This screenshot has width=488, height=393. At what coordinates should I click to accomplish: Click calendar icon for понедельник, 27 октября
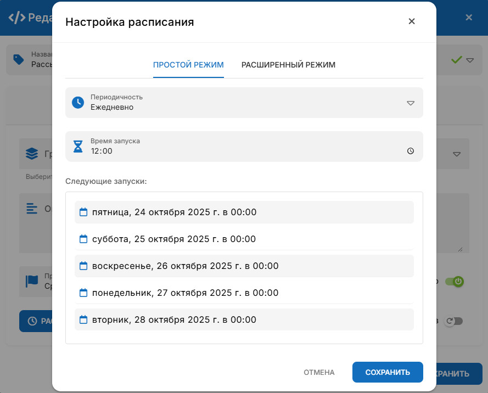point(83,293)
